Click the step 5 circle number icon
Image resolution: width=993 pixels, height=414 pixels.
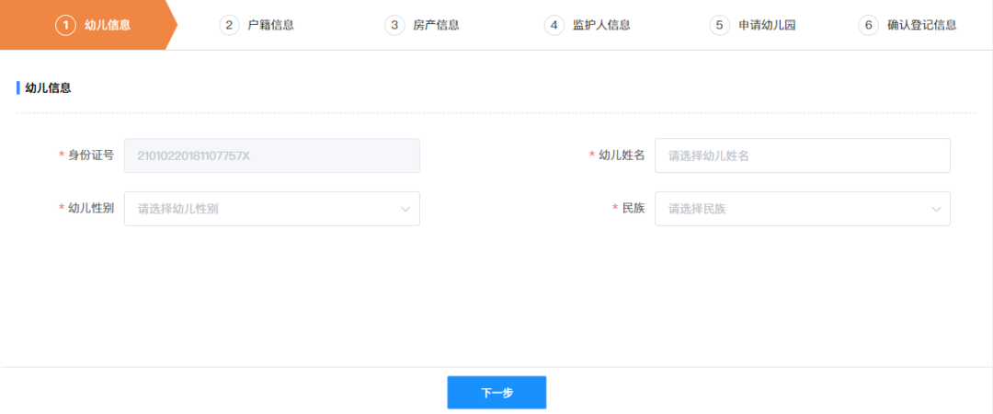click(x=719, y=25)
